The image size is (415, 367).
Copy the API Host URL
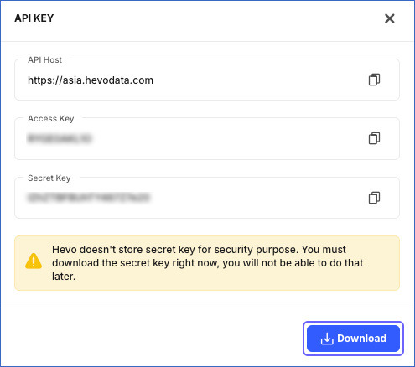tap(374, 80)
